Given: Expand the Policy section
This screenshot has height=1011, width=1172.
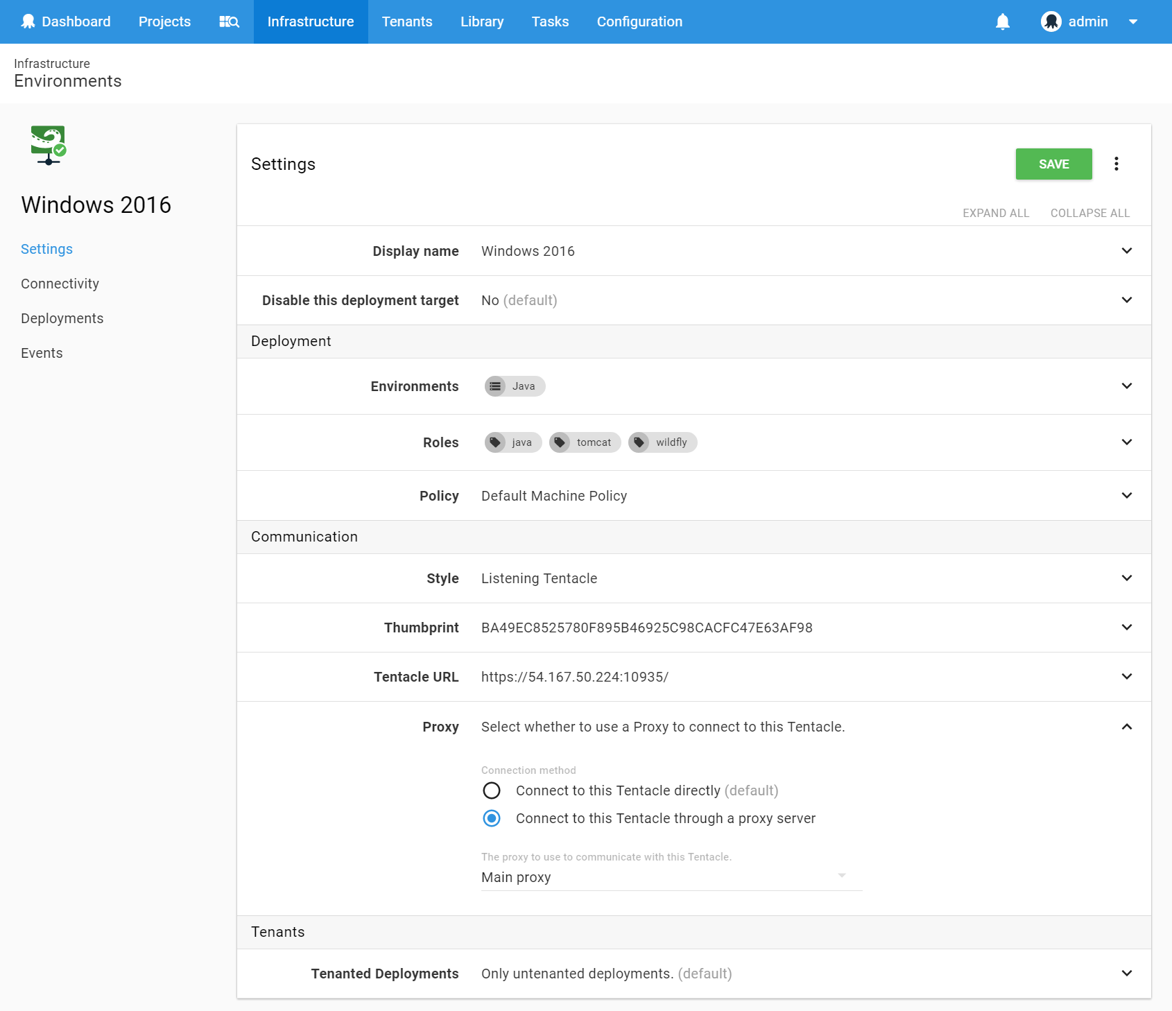Looking at the screenshot, I should pyautogui.click(x=1127, y=495).
